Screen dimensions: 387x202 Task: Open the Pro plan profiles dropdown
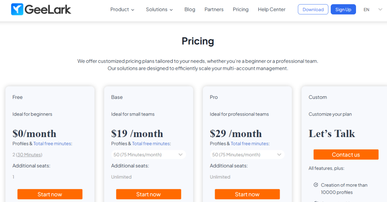[247, 155]
